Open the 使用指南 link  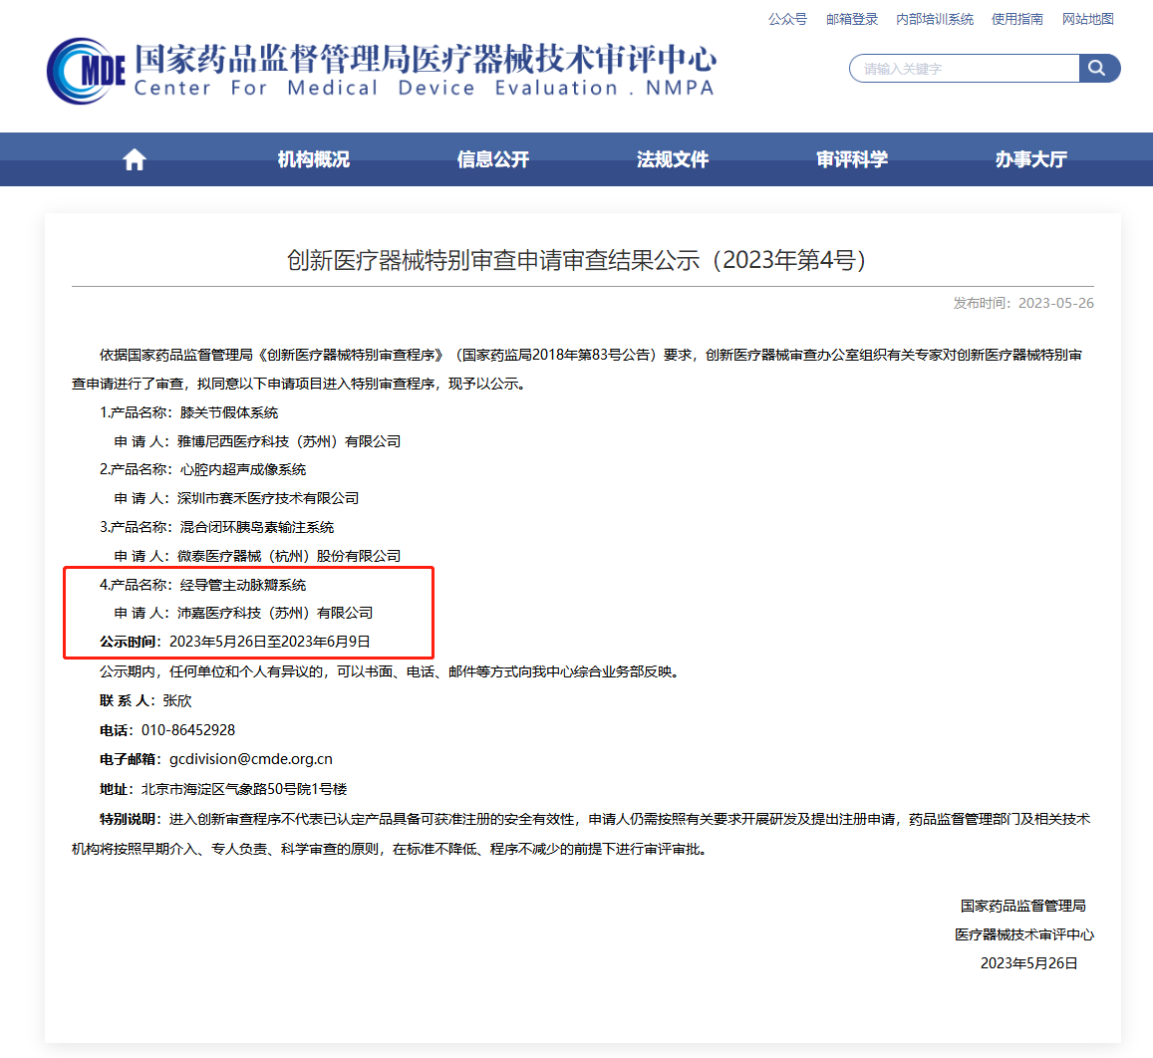coord(1016,19)
